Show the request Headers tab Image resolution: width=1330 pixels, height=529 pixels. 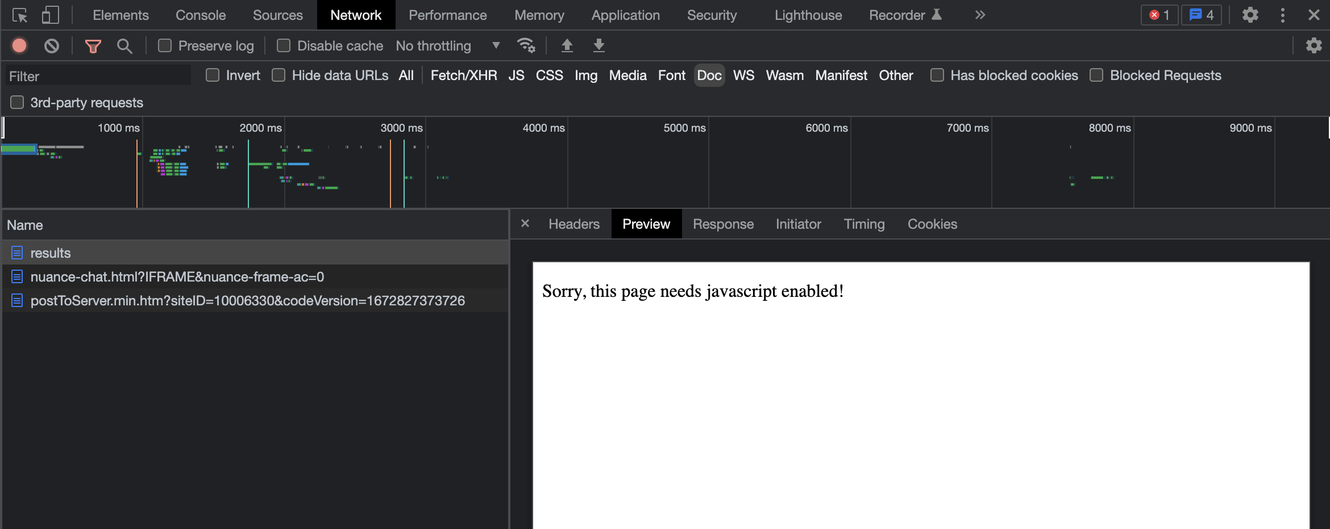[574, 224]
